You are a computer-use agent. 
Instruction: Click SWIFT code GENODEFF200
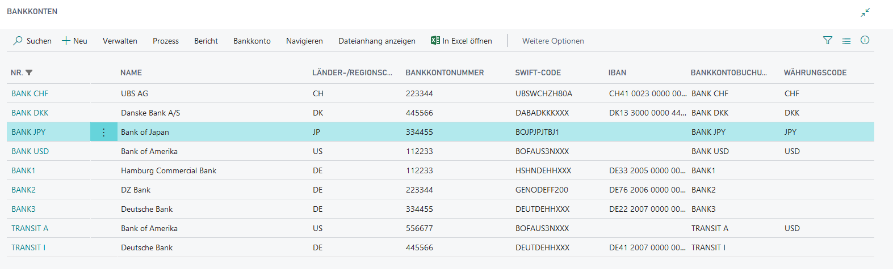click(542, 190)
